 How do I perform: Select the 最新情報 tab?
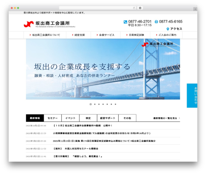tap(35, 118)
